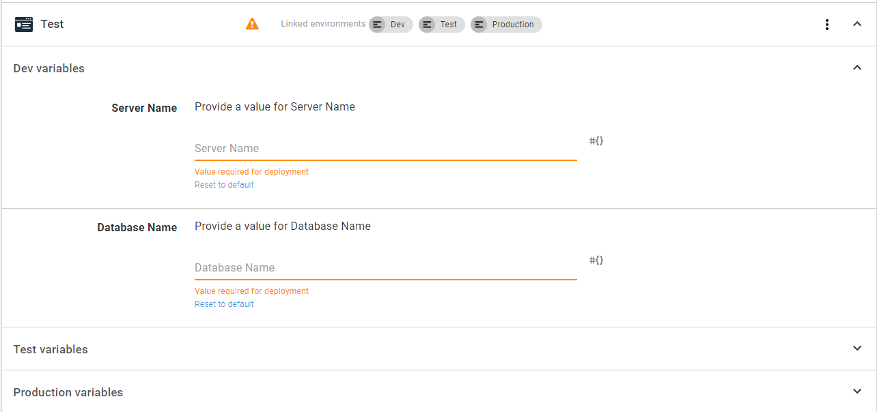Click the Test variables heading text
This screenshot has height=412, width=877.
(x=51, y=349)
